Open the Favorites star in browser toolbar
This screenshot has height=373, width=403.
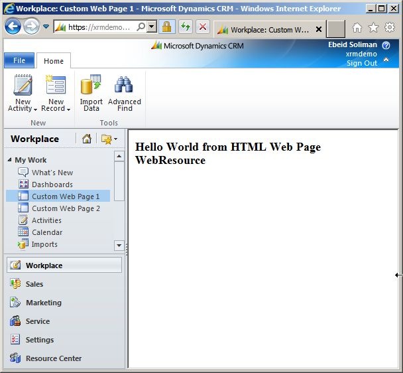(x=373, y=28)
